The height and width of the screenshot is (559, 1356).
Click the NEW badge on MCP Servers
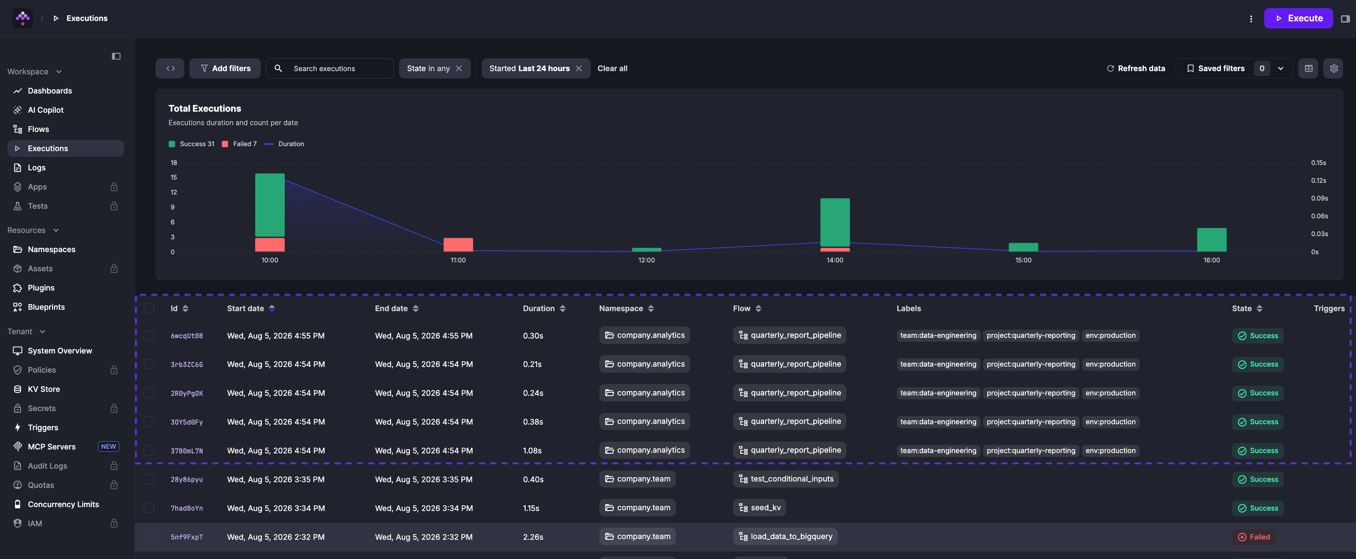[109, 447]
